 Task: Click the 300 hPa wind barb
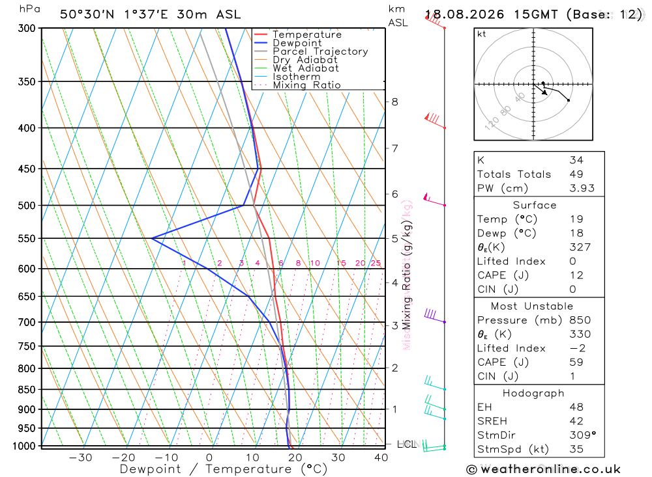pos(435,21)
